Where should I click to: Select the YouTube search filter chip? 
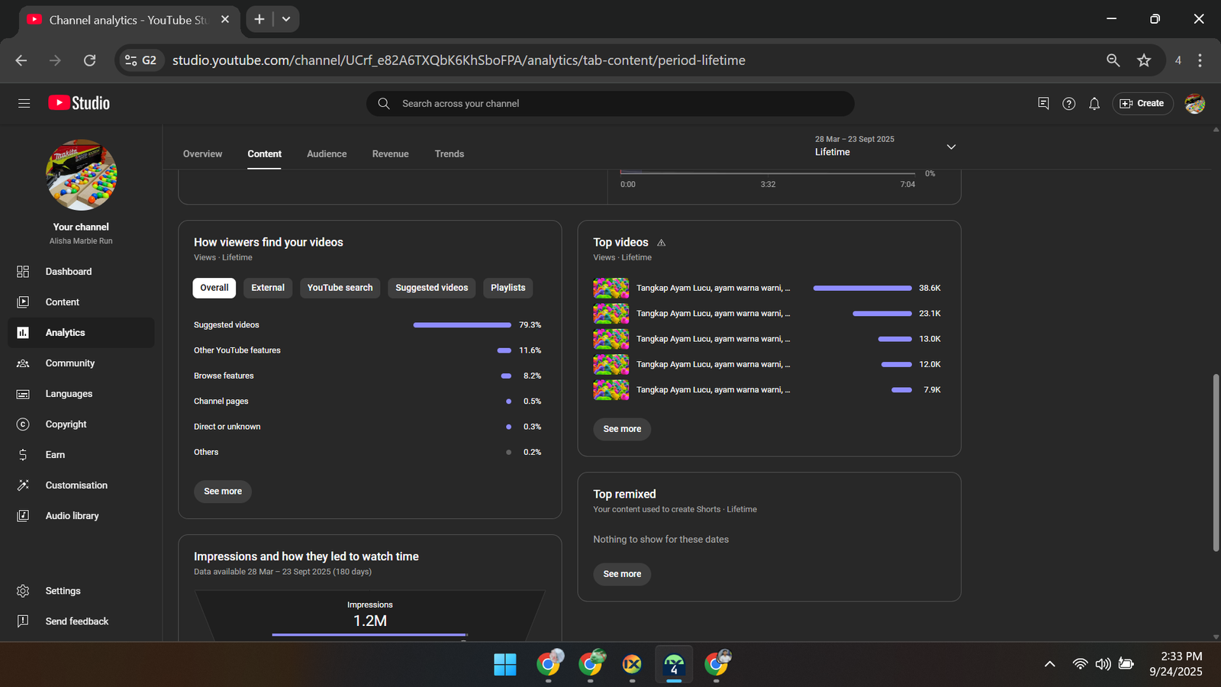coord(340,288)
